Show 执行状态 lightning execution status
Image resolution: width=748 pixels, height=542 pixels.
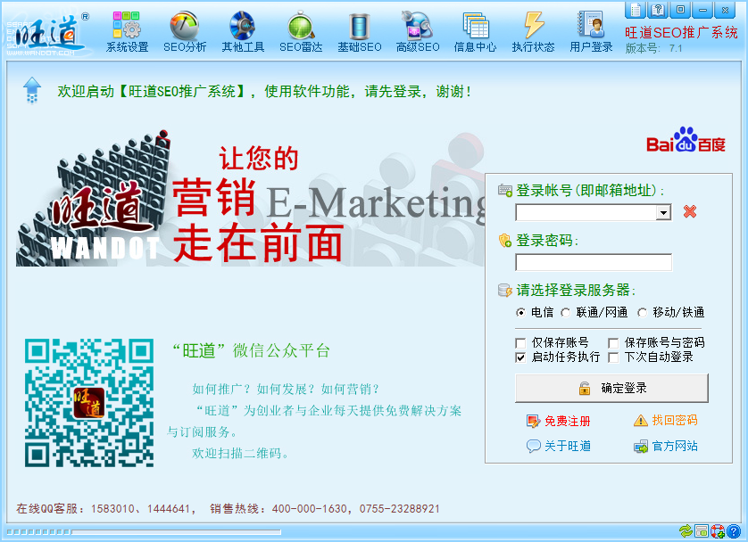pyautogui.click(x=534, y=32)
